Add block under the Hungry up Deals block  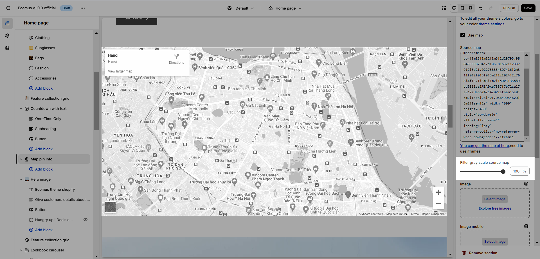point(41,230)
